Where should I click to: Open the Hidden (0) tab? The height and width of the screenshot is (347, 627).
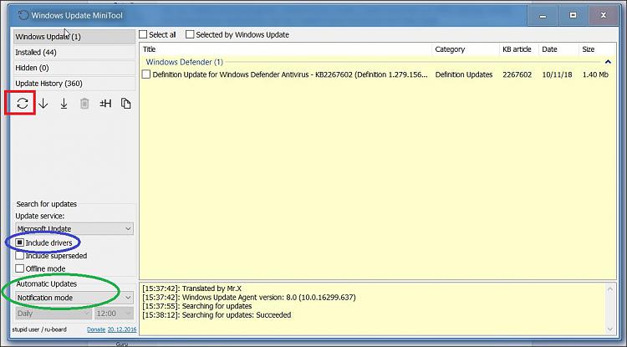[74, 68]
